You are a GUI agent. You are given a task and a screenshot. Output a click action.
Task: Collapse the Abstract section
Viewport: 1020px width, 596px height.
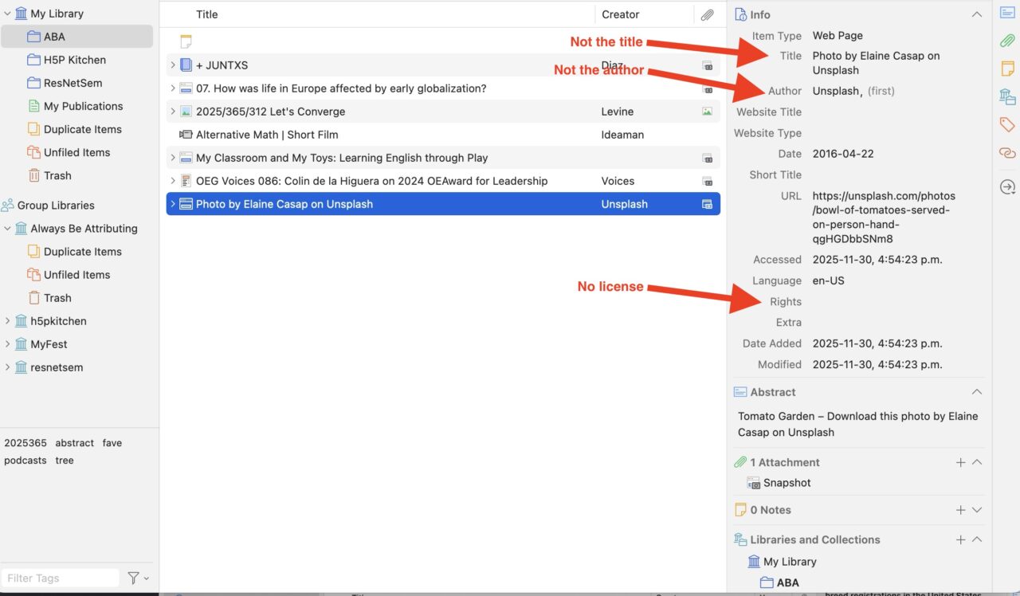[976, 392]
